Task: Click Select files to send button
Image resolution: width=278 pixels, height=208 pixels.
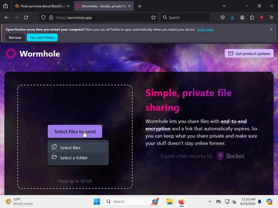Action: [x=75, y=131]
